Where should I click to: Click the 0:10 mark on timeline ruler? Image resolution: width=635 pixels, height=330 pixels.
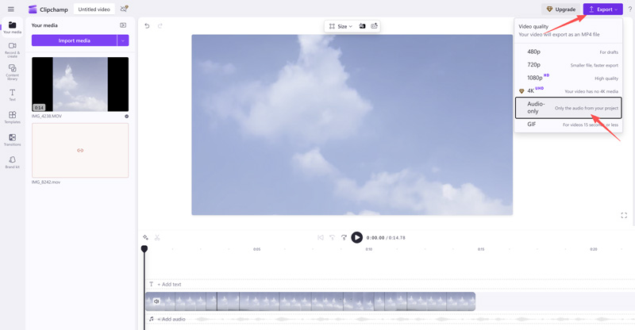click(x=369, y=249)
